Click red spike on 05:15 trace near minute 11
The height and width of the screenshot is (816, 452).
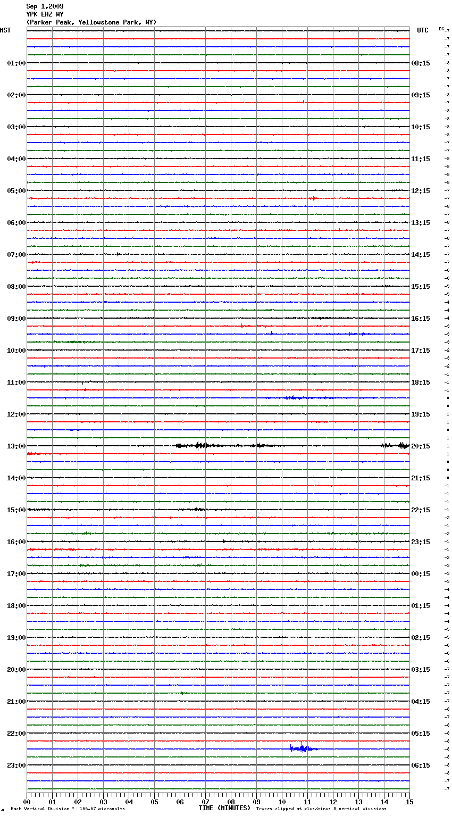(x=313, y=198)
